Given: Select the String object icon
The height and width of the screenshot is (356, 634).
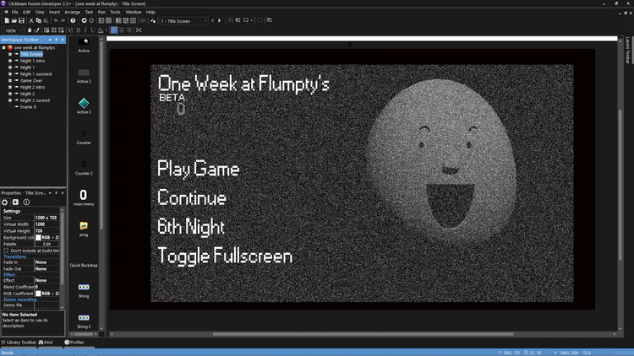Looking at the screenshot, I should (x=84, y=288).
